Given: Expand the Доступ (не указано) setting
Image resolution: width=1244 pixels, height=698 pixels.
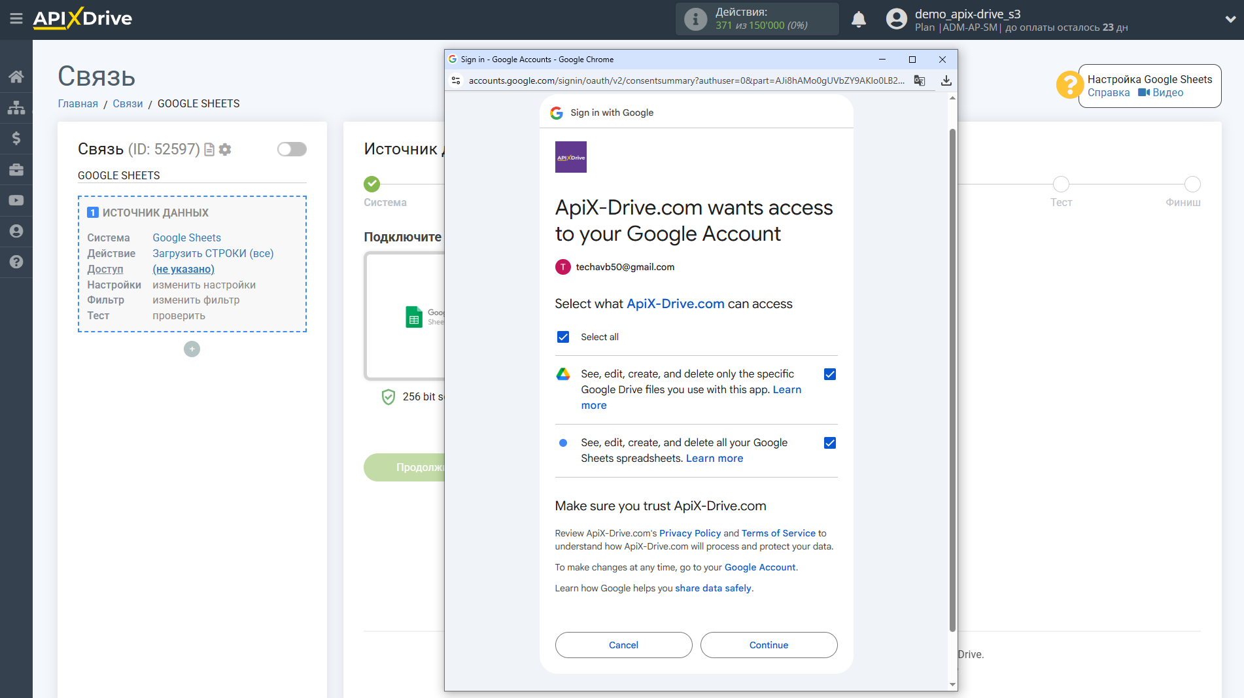Looking at the screenshot, I should click(x=183, y=269).
